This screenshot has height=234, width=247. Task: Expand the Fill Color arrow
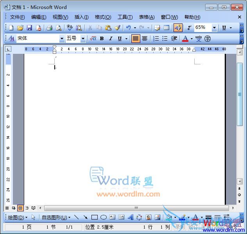point(175,218)
